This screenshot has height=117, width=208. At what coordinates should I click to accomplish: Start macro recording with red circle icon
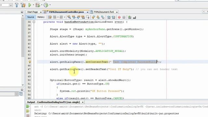tap(119, 17)
